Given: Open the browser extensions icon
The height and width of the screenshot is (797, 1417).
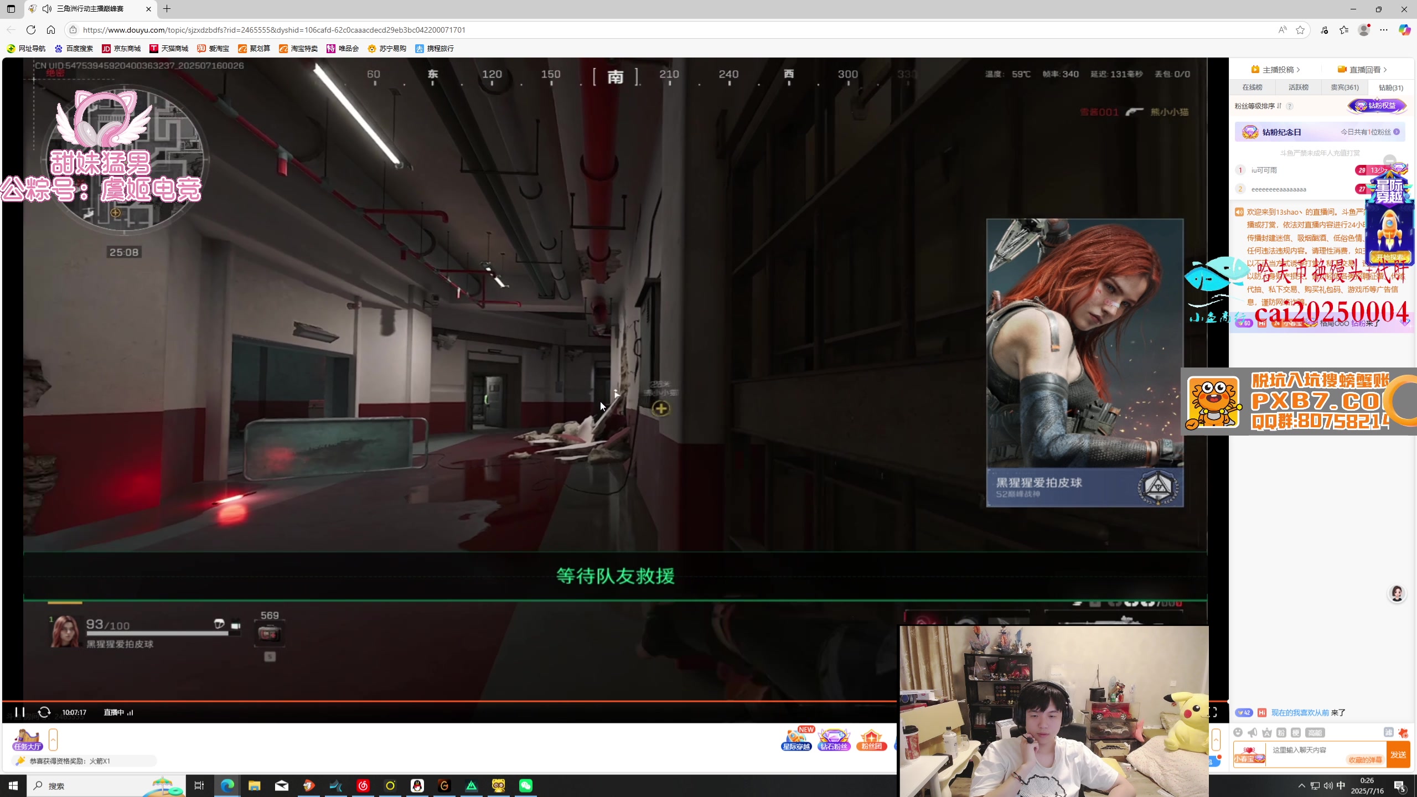Looking at the screenshot, I should pos(1324,30).
